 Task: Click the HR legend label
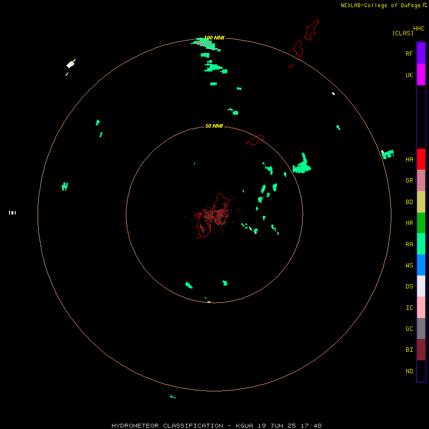(409, 223)
